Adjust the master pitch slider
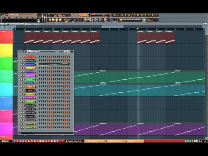This screenshot has height=156, width=208. click(x=45, y=18)
